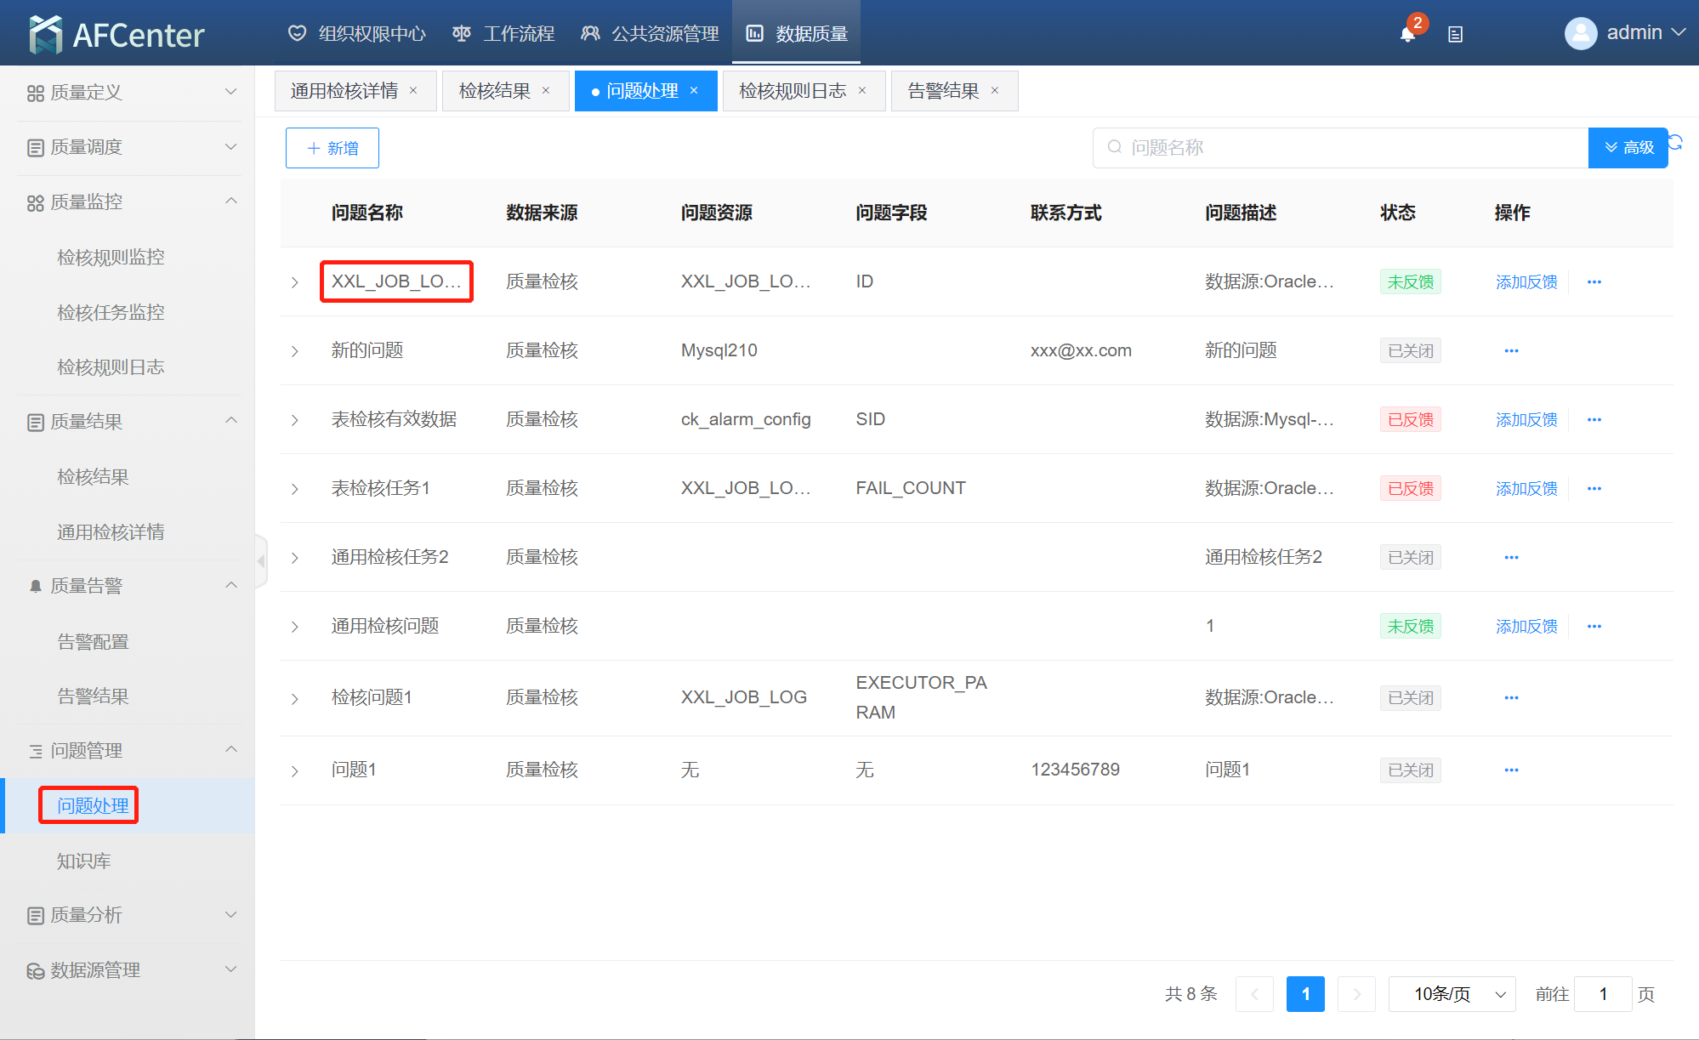
Task: Open the 工作流程 top menu
Action: point(503,33)
